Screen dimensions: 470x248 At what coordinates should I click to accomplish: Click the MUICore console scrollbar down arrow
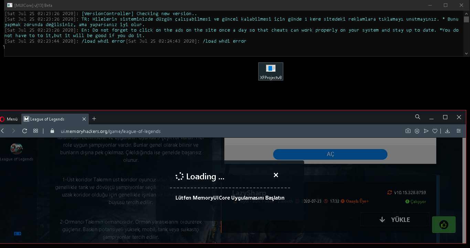[467, 54]
